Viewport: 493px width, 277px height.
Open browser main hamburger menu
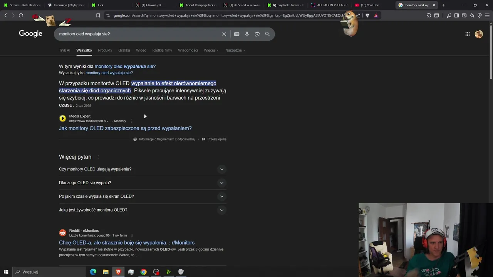tap(487, 15)
